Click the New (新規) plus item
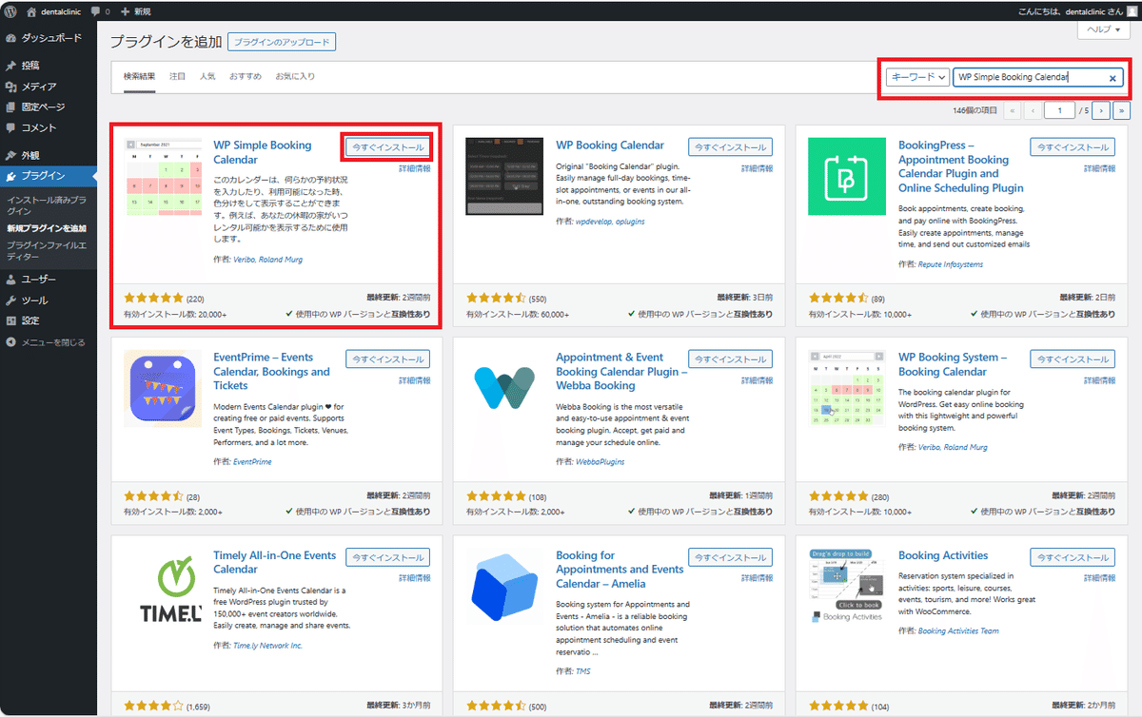1142x717 pixels. tap(135, 10)
